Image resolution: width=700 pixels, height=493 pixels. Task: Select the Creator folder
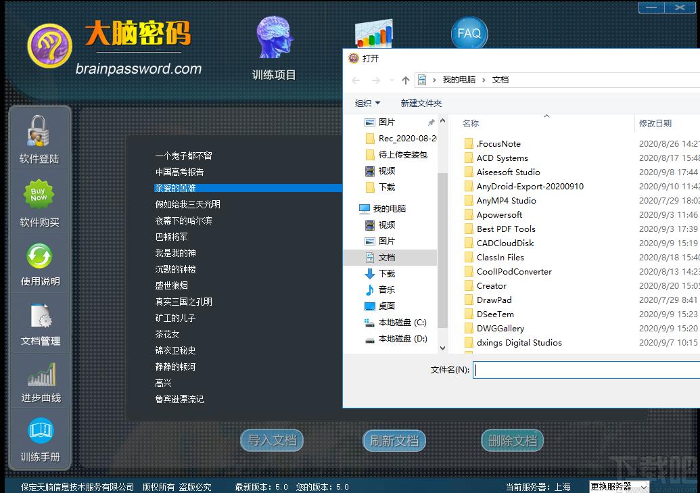pyautogui.click(x=491, y=286)
